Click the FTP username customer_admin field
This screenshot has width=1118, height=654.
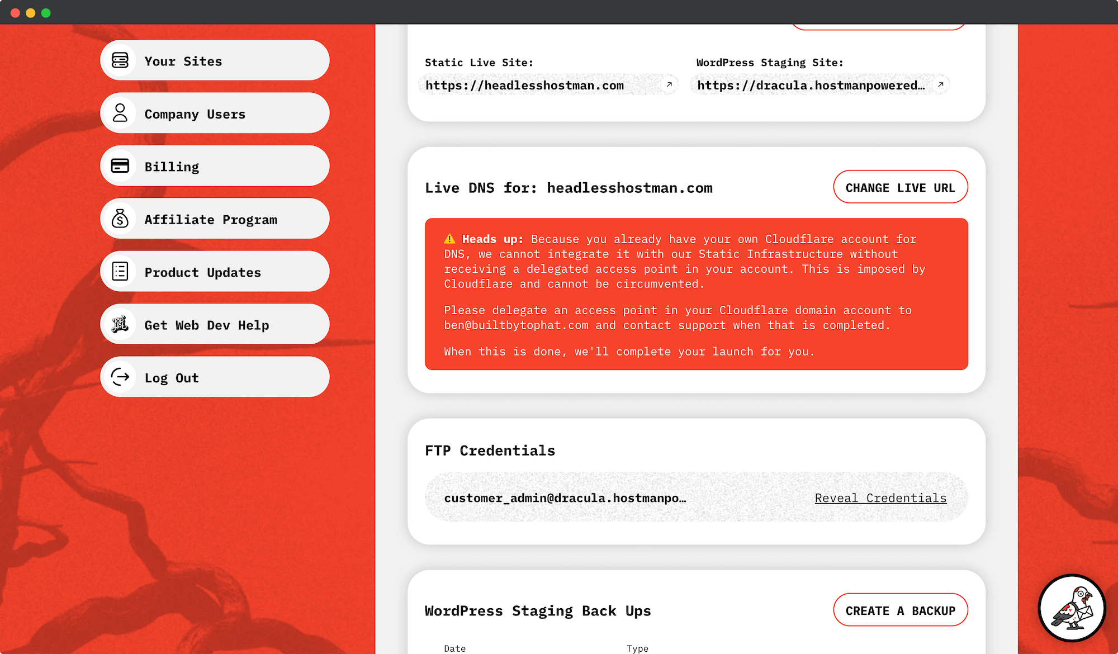565,498
